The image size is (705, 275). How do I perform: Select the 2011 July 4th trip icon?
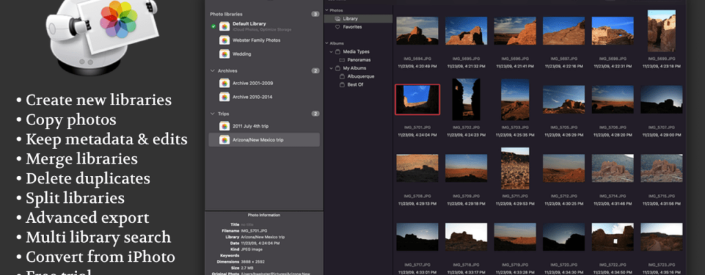point(224,126)
